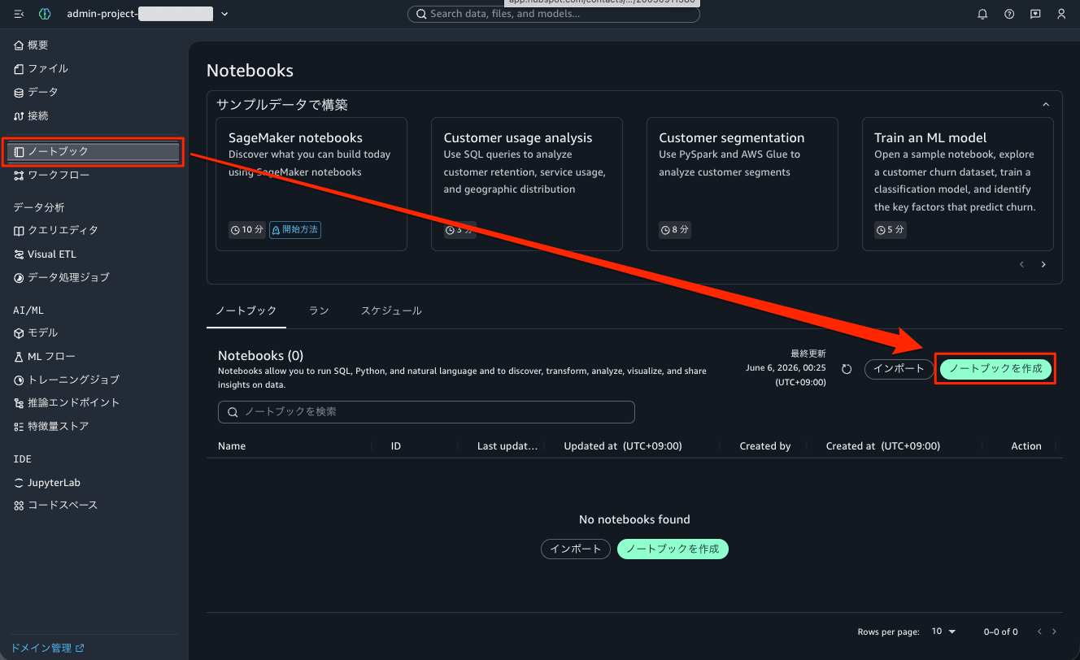Open the feedback chat icon
Image resolution: width=1080 pixels, height=660 pixels.
coord(1035,14)
